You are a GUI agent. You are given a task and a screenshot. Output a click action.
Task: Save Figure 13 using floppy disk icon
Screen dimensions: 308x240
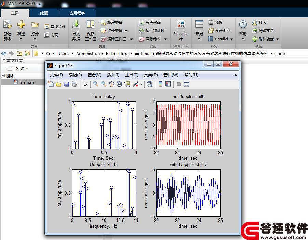click(x=67, y=84)
